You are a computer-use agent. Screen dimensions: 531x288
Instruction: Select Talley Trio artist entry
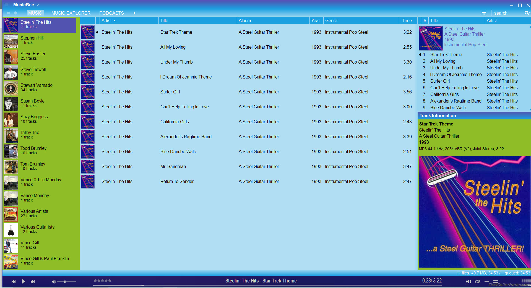coord(40,135)
